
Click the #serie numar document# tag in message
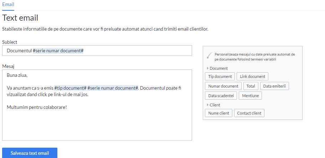[113, 88]
